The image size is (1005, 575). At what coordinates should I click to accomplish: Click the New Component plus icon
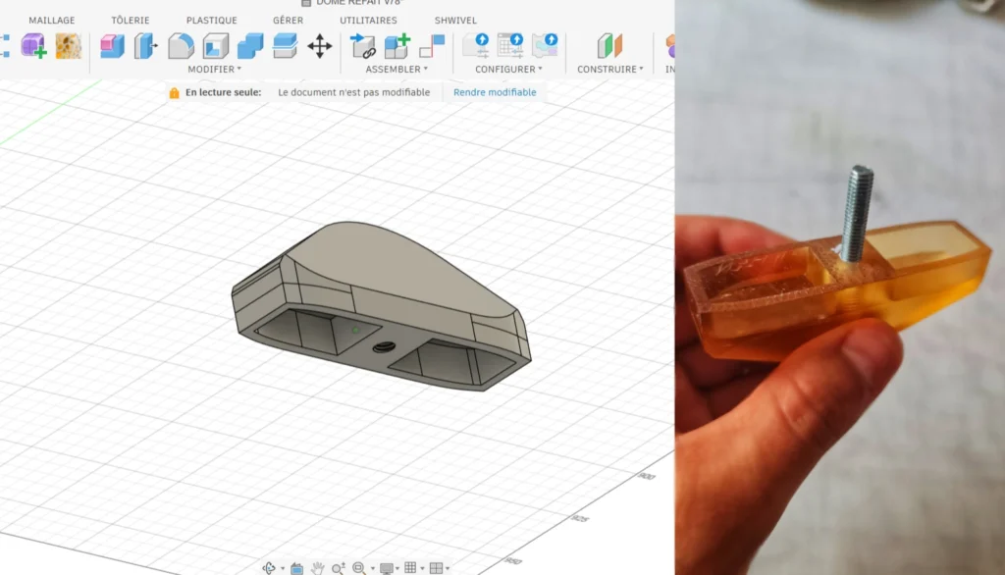pyautogui.click(x=397, y=46)
